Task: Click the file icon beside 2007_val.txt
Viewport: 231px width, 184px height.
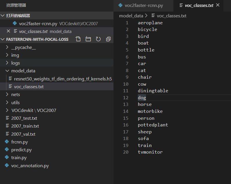Action: [7, 134]
